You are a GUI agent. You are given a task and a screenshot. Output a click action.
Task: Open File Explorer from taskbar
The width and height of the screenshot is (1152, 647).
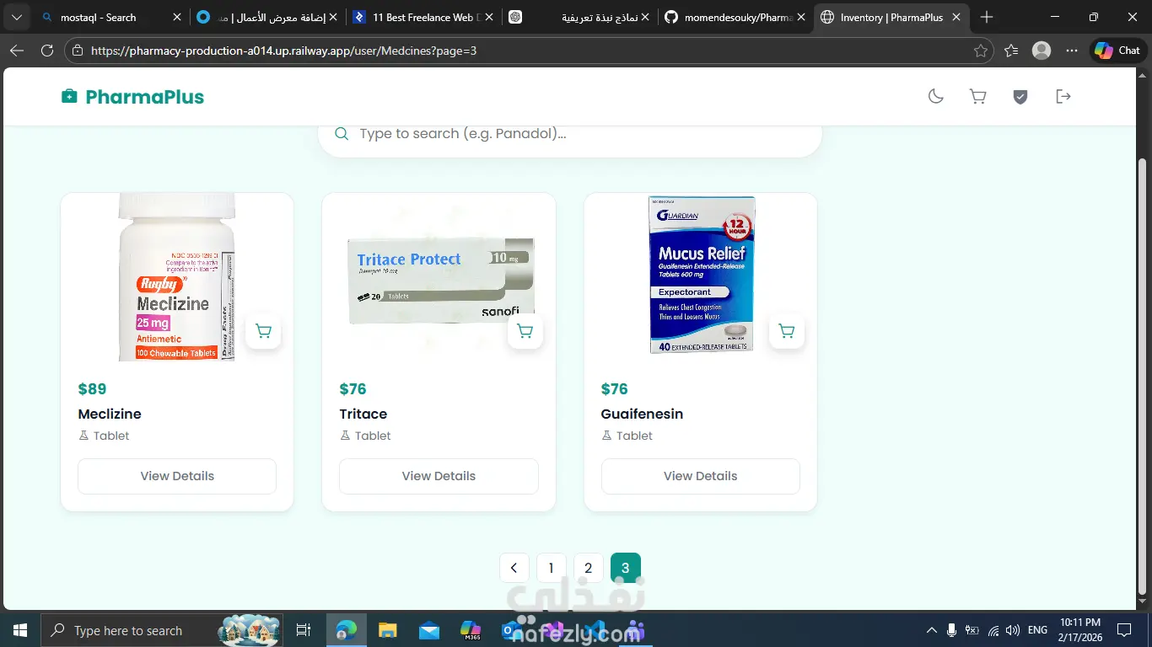[387, 630]
